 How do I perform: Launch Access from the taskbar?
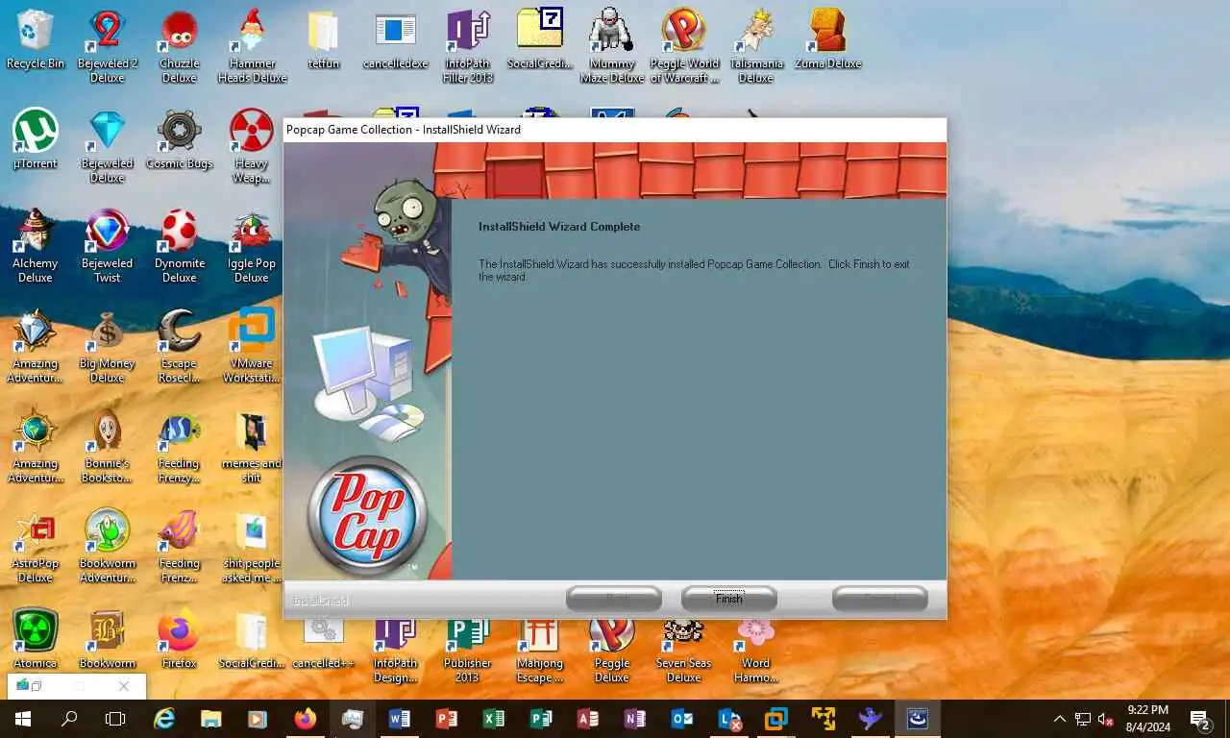point(588,719)
